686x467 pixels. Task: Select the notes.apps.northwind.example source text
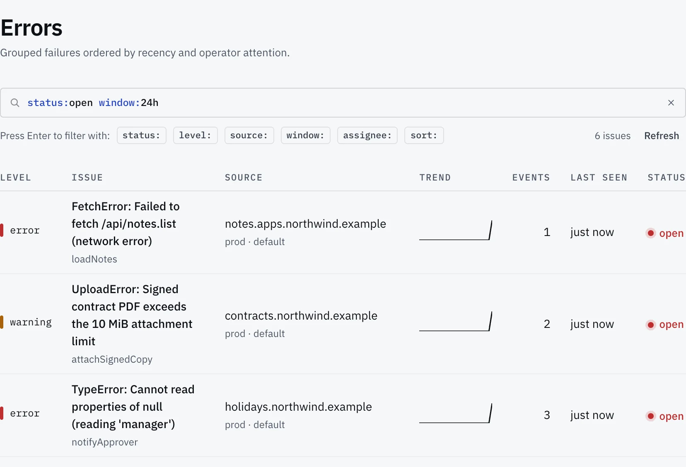click(305, 224)
